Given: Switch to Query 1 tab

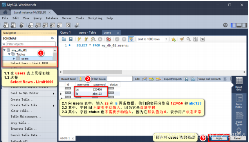Looking at the screenshot, I should click(x=65, y=33).
